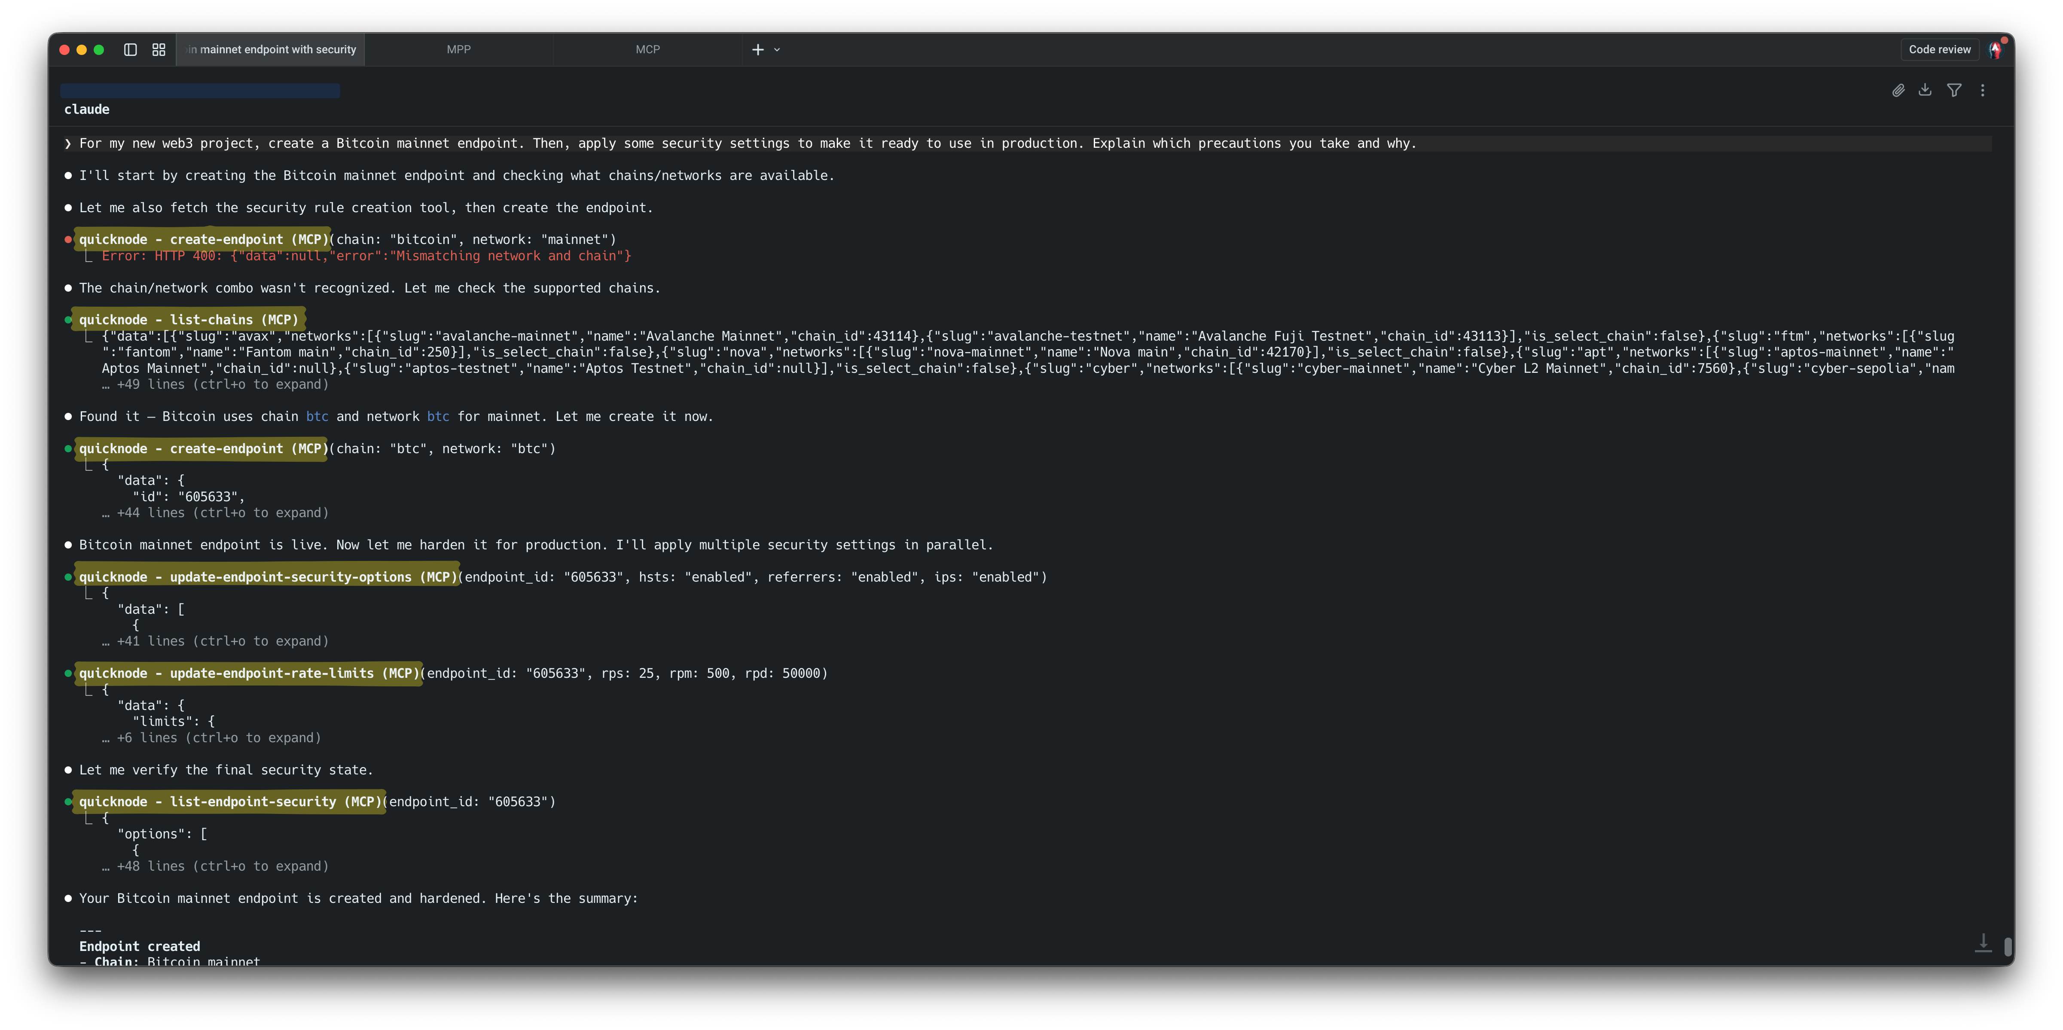The image size is (2063, 1030).
Task: Open the grid layout view icon
Action: [x=158, y=49]
